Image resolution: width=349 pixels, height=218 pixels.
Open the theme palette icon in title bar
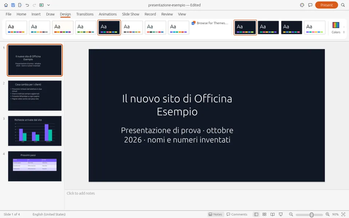click(302, 5)
